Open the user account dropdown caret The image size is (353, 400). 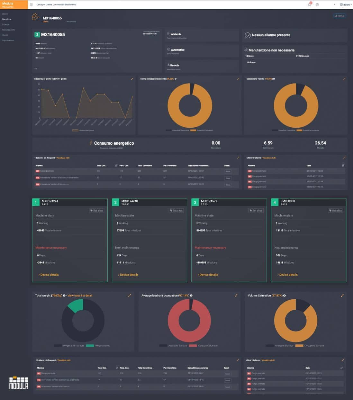[335, 5]
